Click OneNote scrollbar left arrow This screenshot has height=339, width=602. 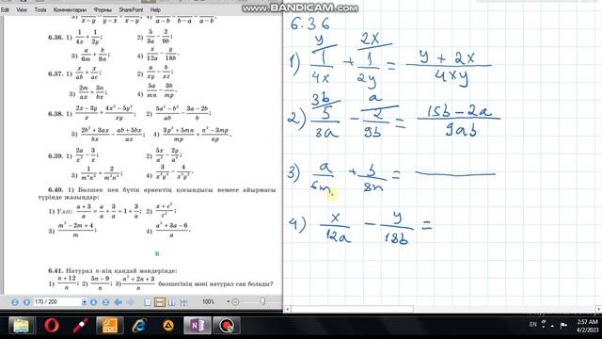(x=287, y=309)
